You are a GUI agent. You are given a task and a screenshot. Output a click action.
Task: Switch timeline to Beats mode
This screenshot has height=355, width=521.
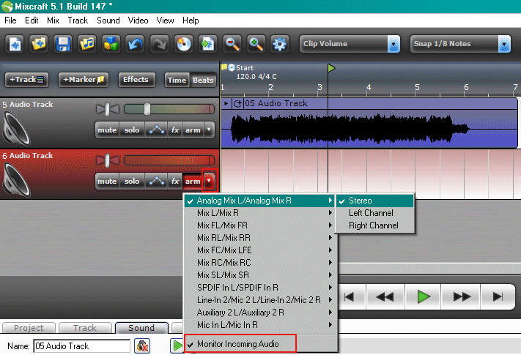pyautogui.click(x=203, y=80)
